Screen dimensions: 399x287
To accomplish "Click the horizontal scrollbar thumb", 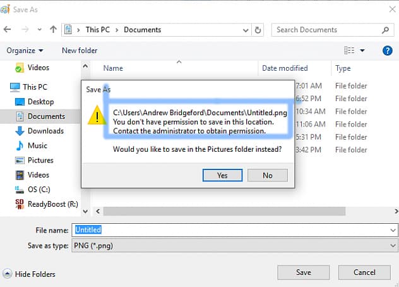I will (225, 211).
